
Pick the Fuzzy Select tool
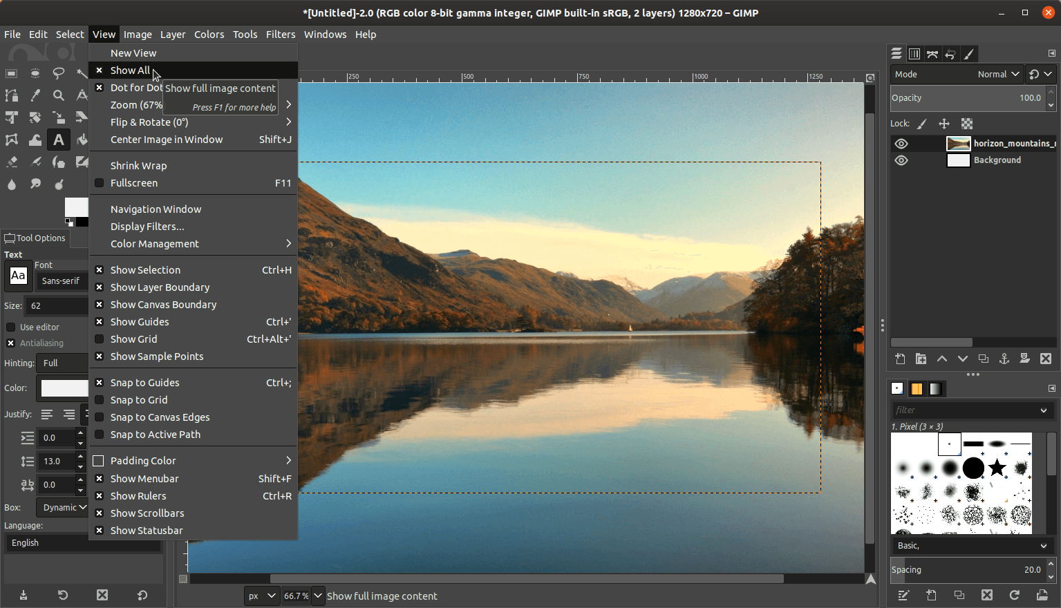(82, 73)
